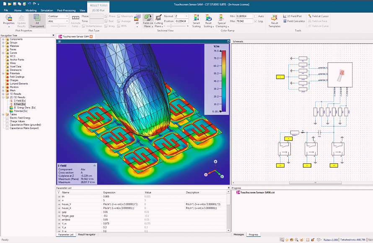373x243 pixels.
Task: Open plot Properties in the ribbon
Action: [9, 21]
